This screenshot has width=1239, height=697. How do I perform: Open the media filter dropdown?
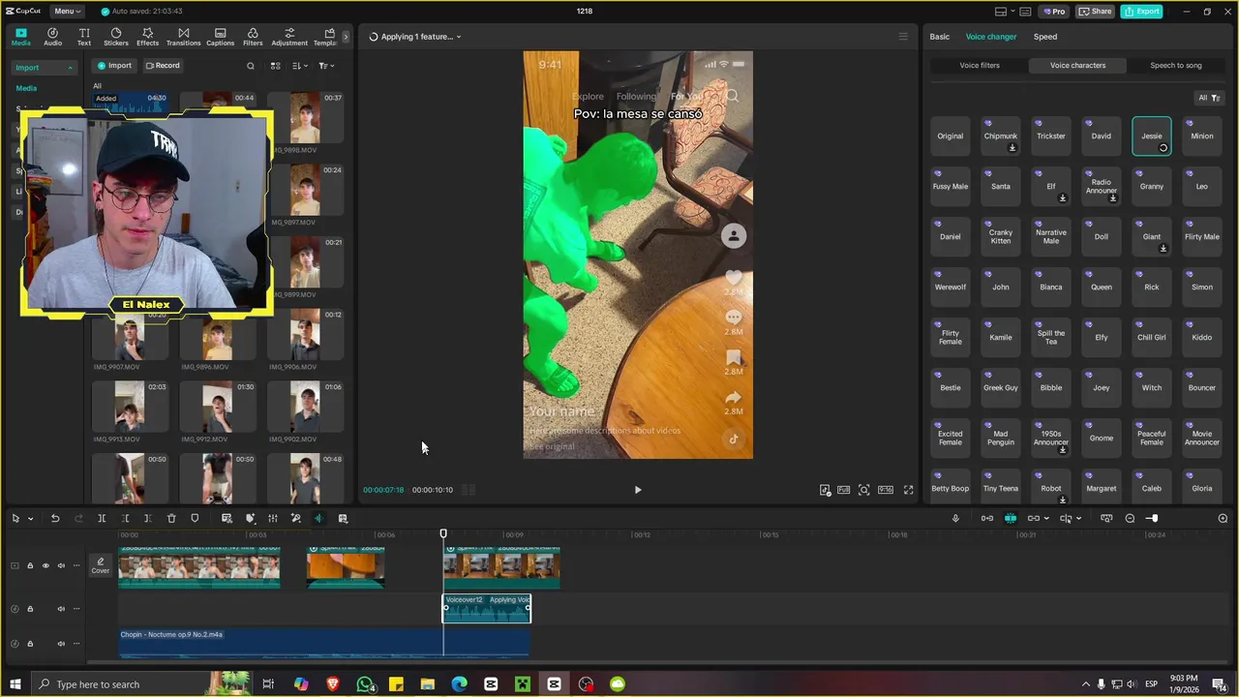pyautogui.click(x=326, y=66)
